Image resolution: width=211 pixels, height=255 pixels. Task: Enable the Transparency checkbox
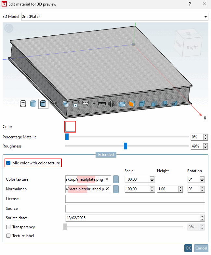click(8, 227)
